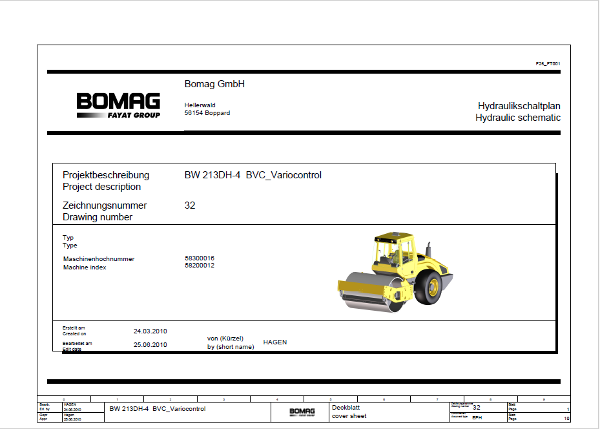Click machine index number '58200012'
Screen dimensions: 600x429
pyautogui.click(x=200, y=266)
